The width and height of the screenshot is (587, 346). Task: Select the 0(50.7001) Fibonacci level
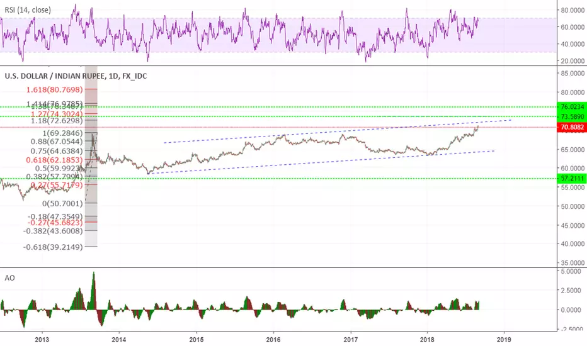(x=62, y=203)
